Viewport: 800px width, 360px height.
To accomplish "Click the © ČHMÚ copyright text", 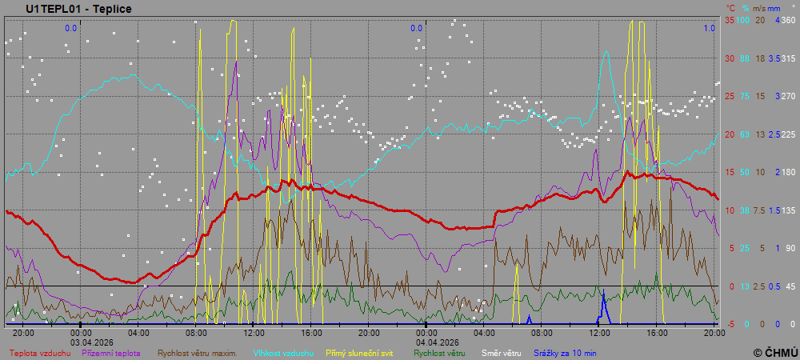I will point(775,352).
